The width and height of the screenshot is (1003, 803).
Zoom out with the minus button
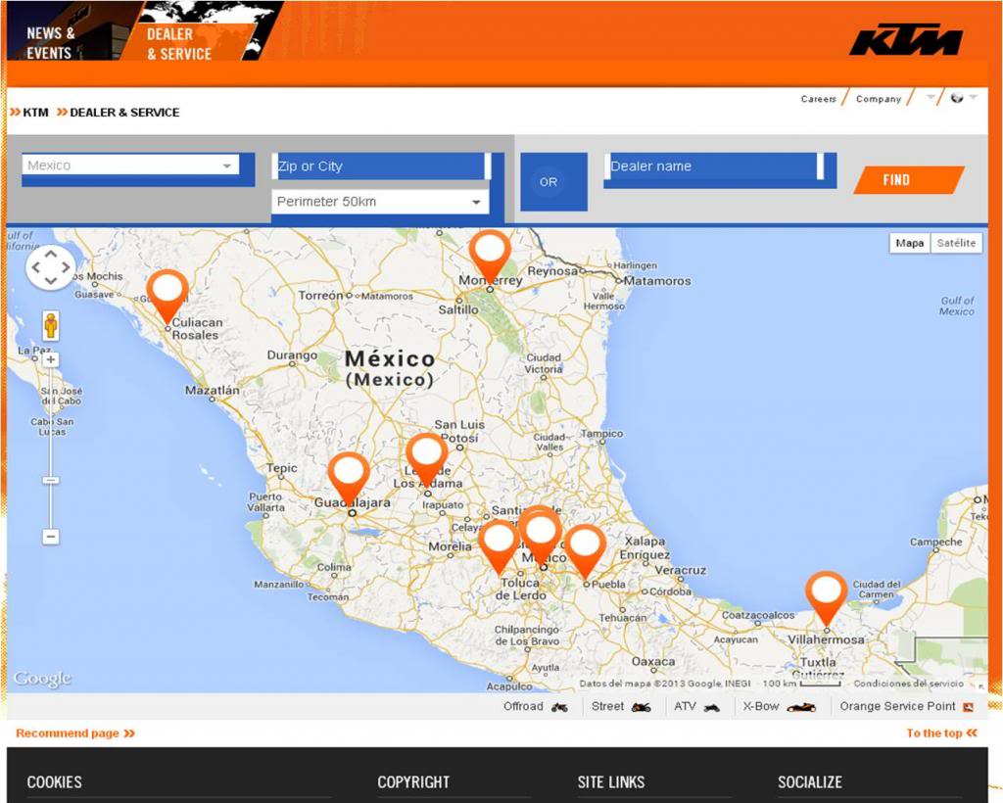tap(51, 537)
